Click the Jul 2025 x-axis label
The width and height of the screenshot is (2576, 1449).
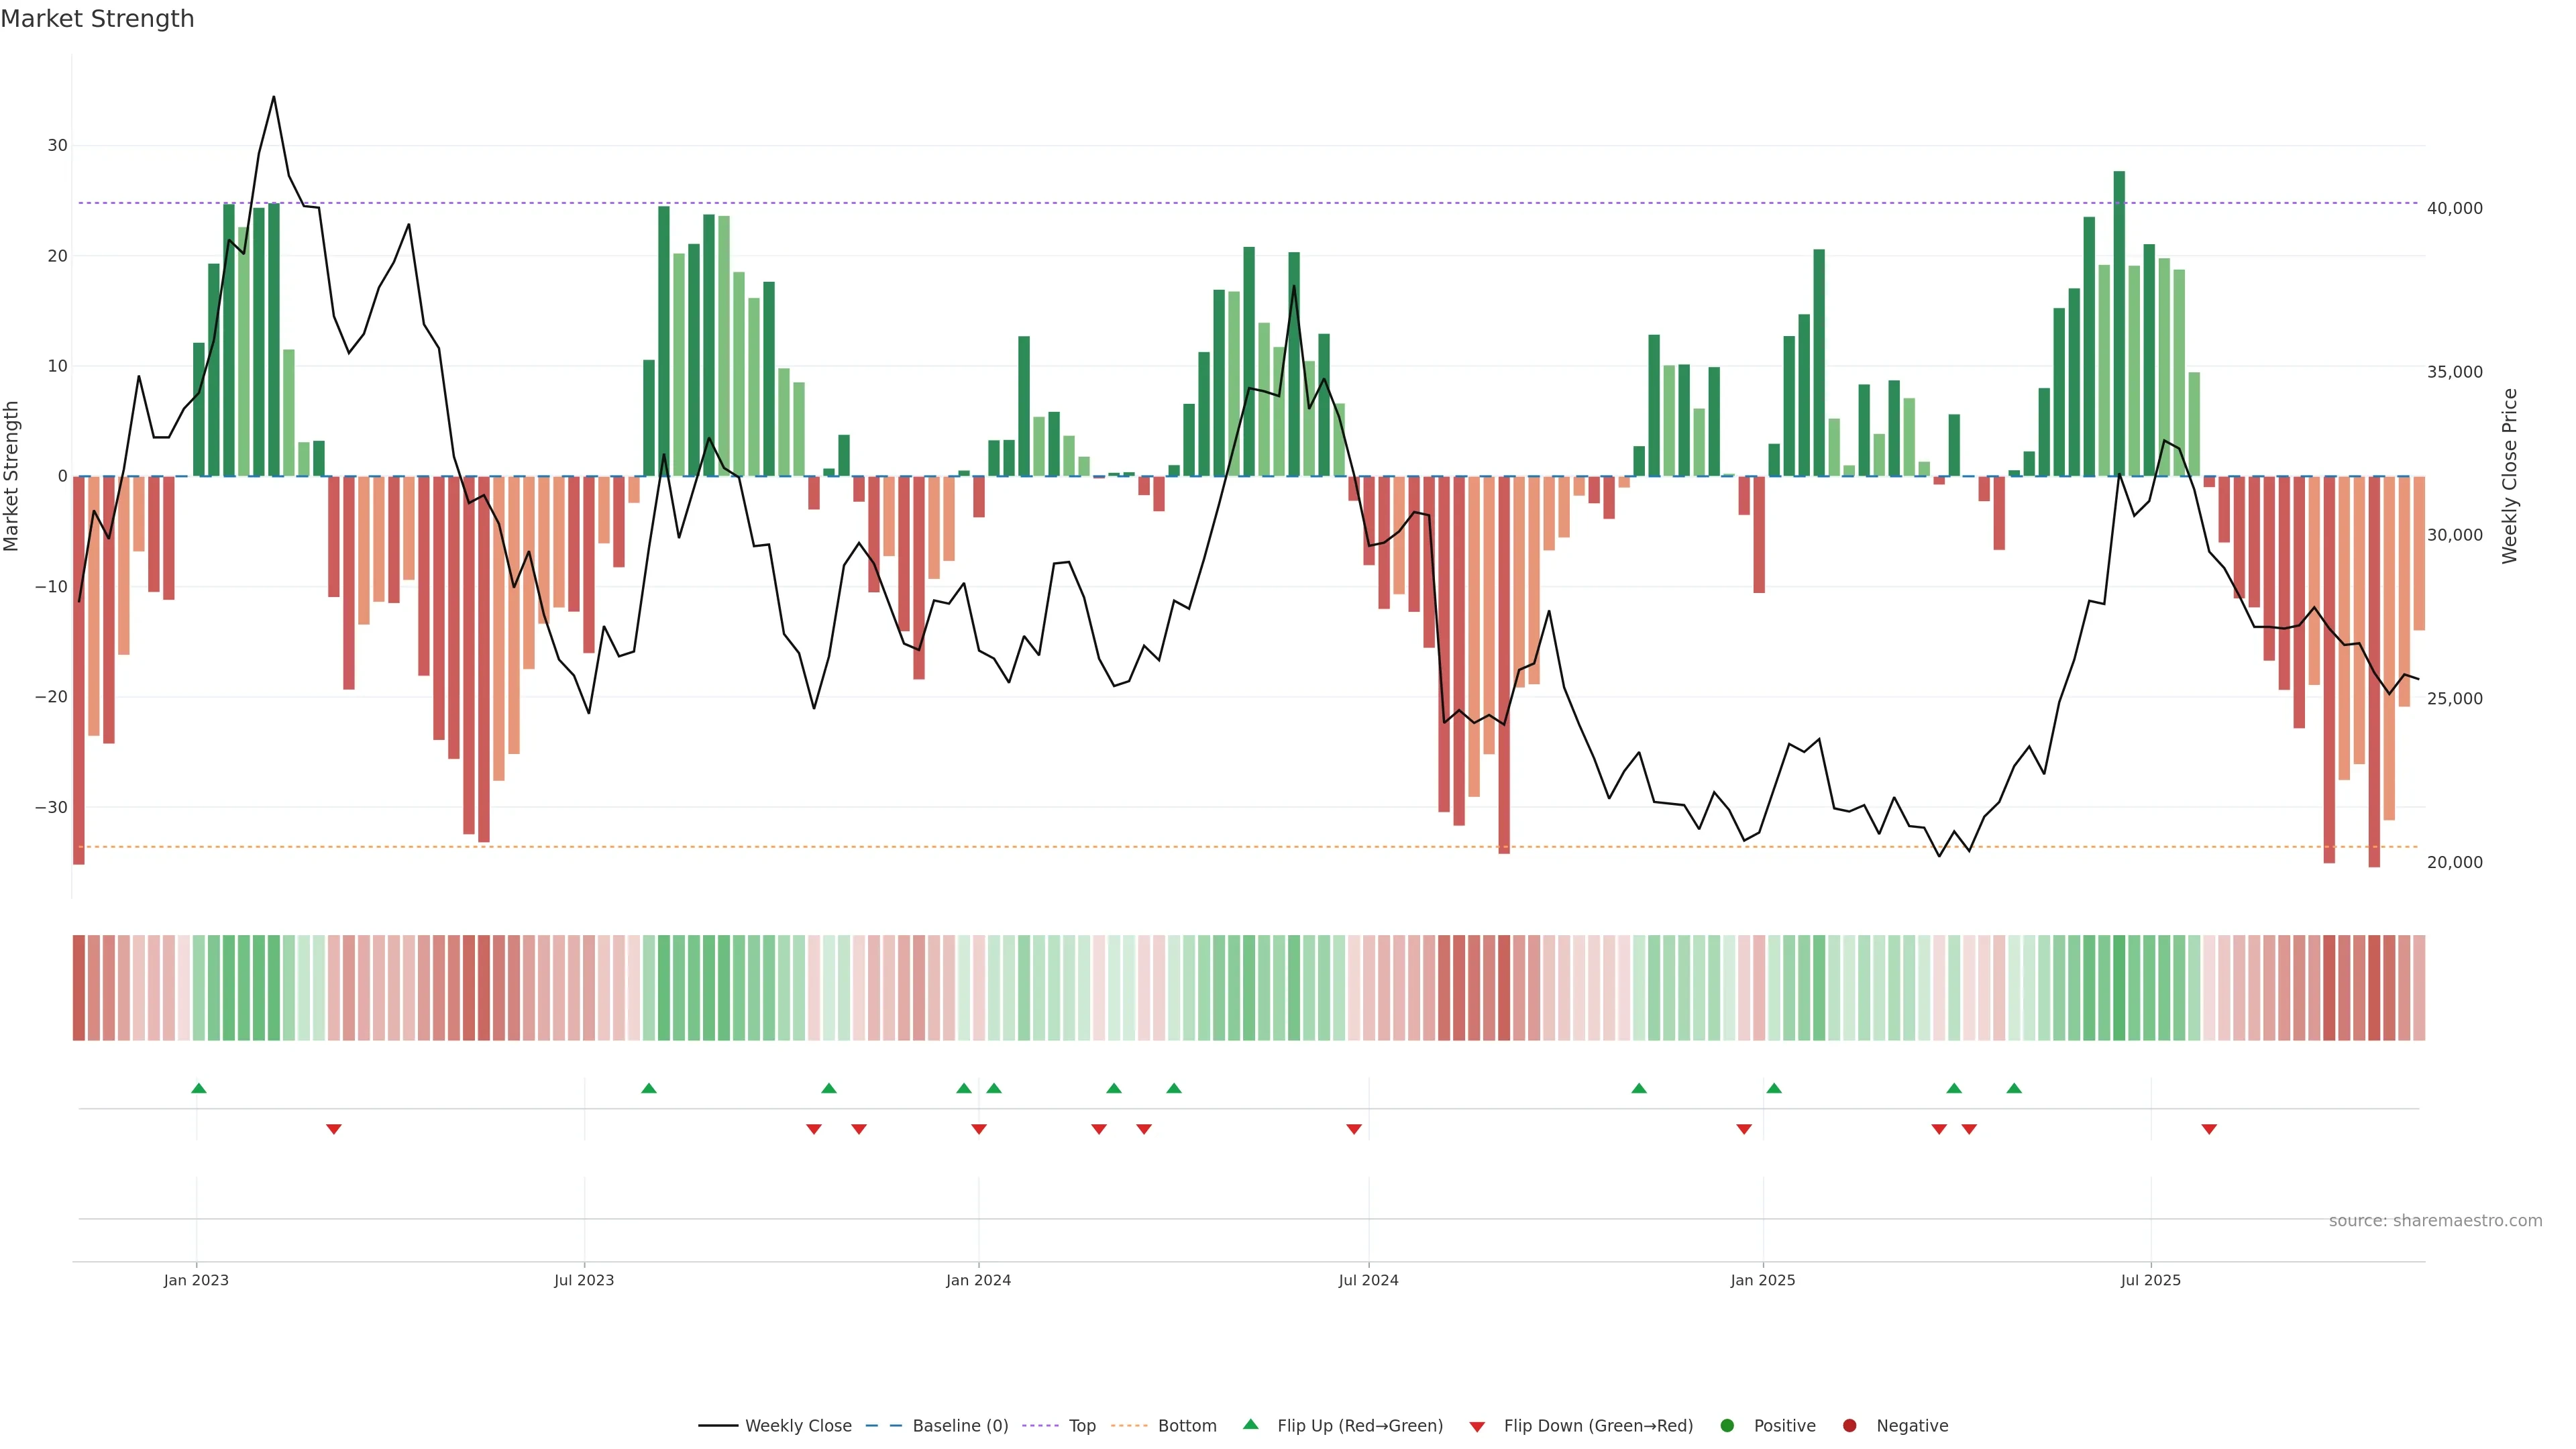click(x=2150, y=1280)
